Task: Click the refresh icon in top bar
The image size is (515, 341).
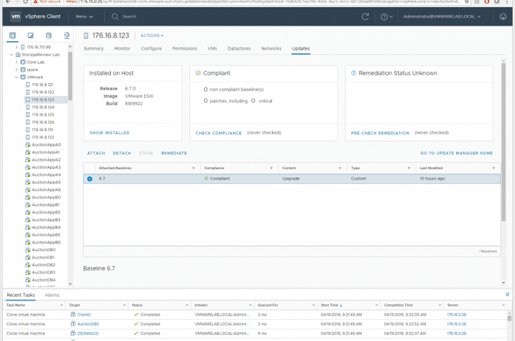Action: pyautogui.click(x=365, y=17)
